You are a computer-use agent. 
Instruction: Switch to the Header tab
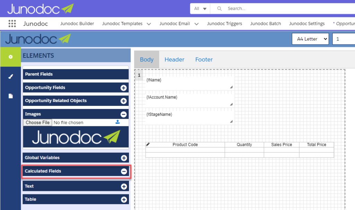pos(174,59)
